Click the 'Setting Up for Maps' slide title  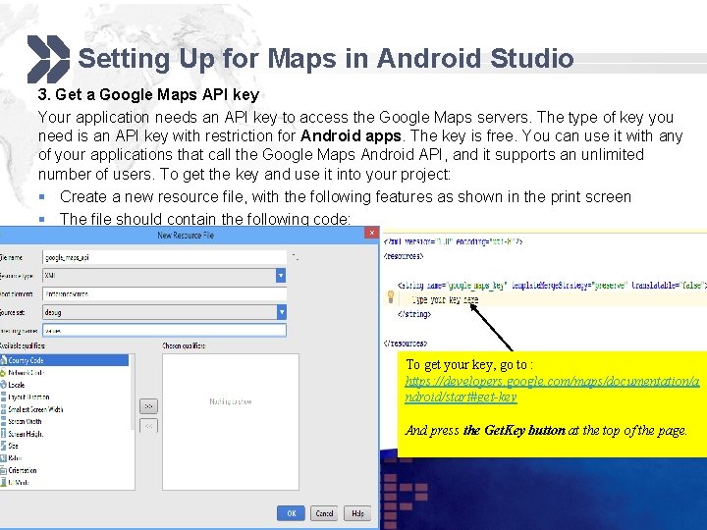326,59
